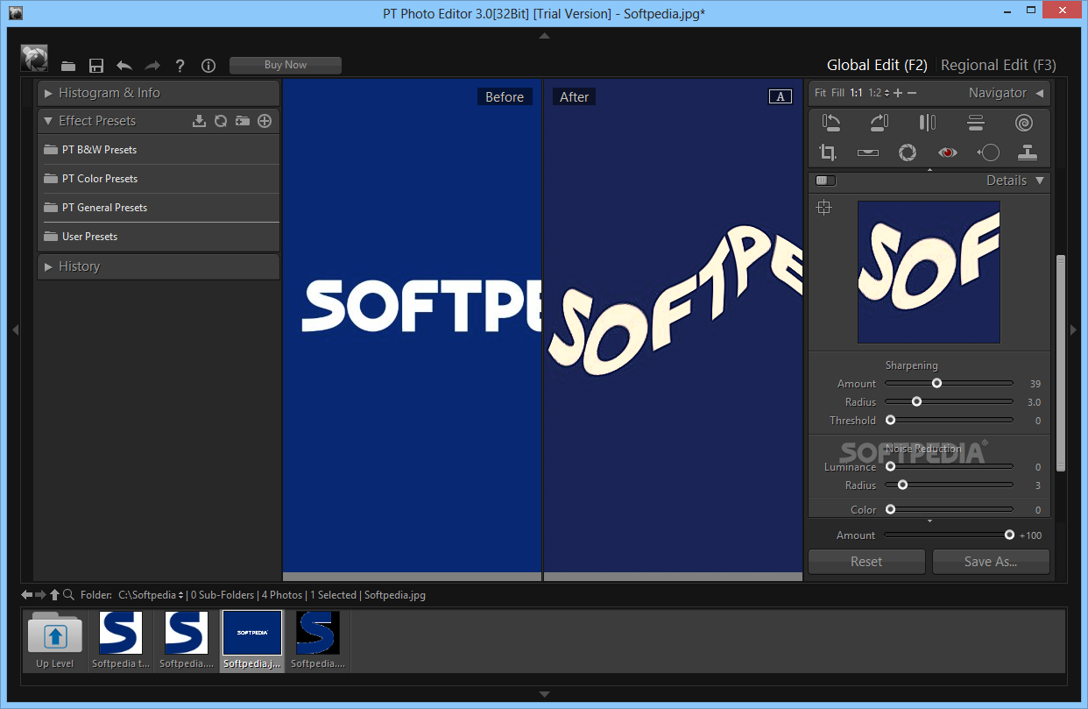This screenshot has height=709, width=1088.
Task: Open PT General Presets folder
Action: point(159,208)
